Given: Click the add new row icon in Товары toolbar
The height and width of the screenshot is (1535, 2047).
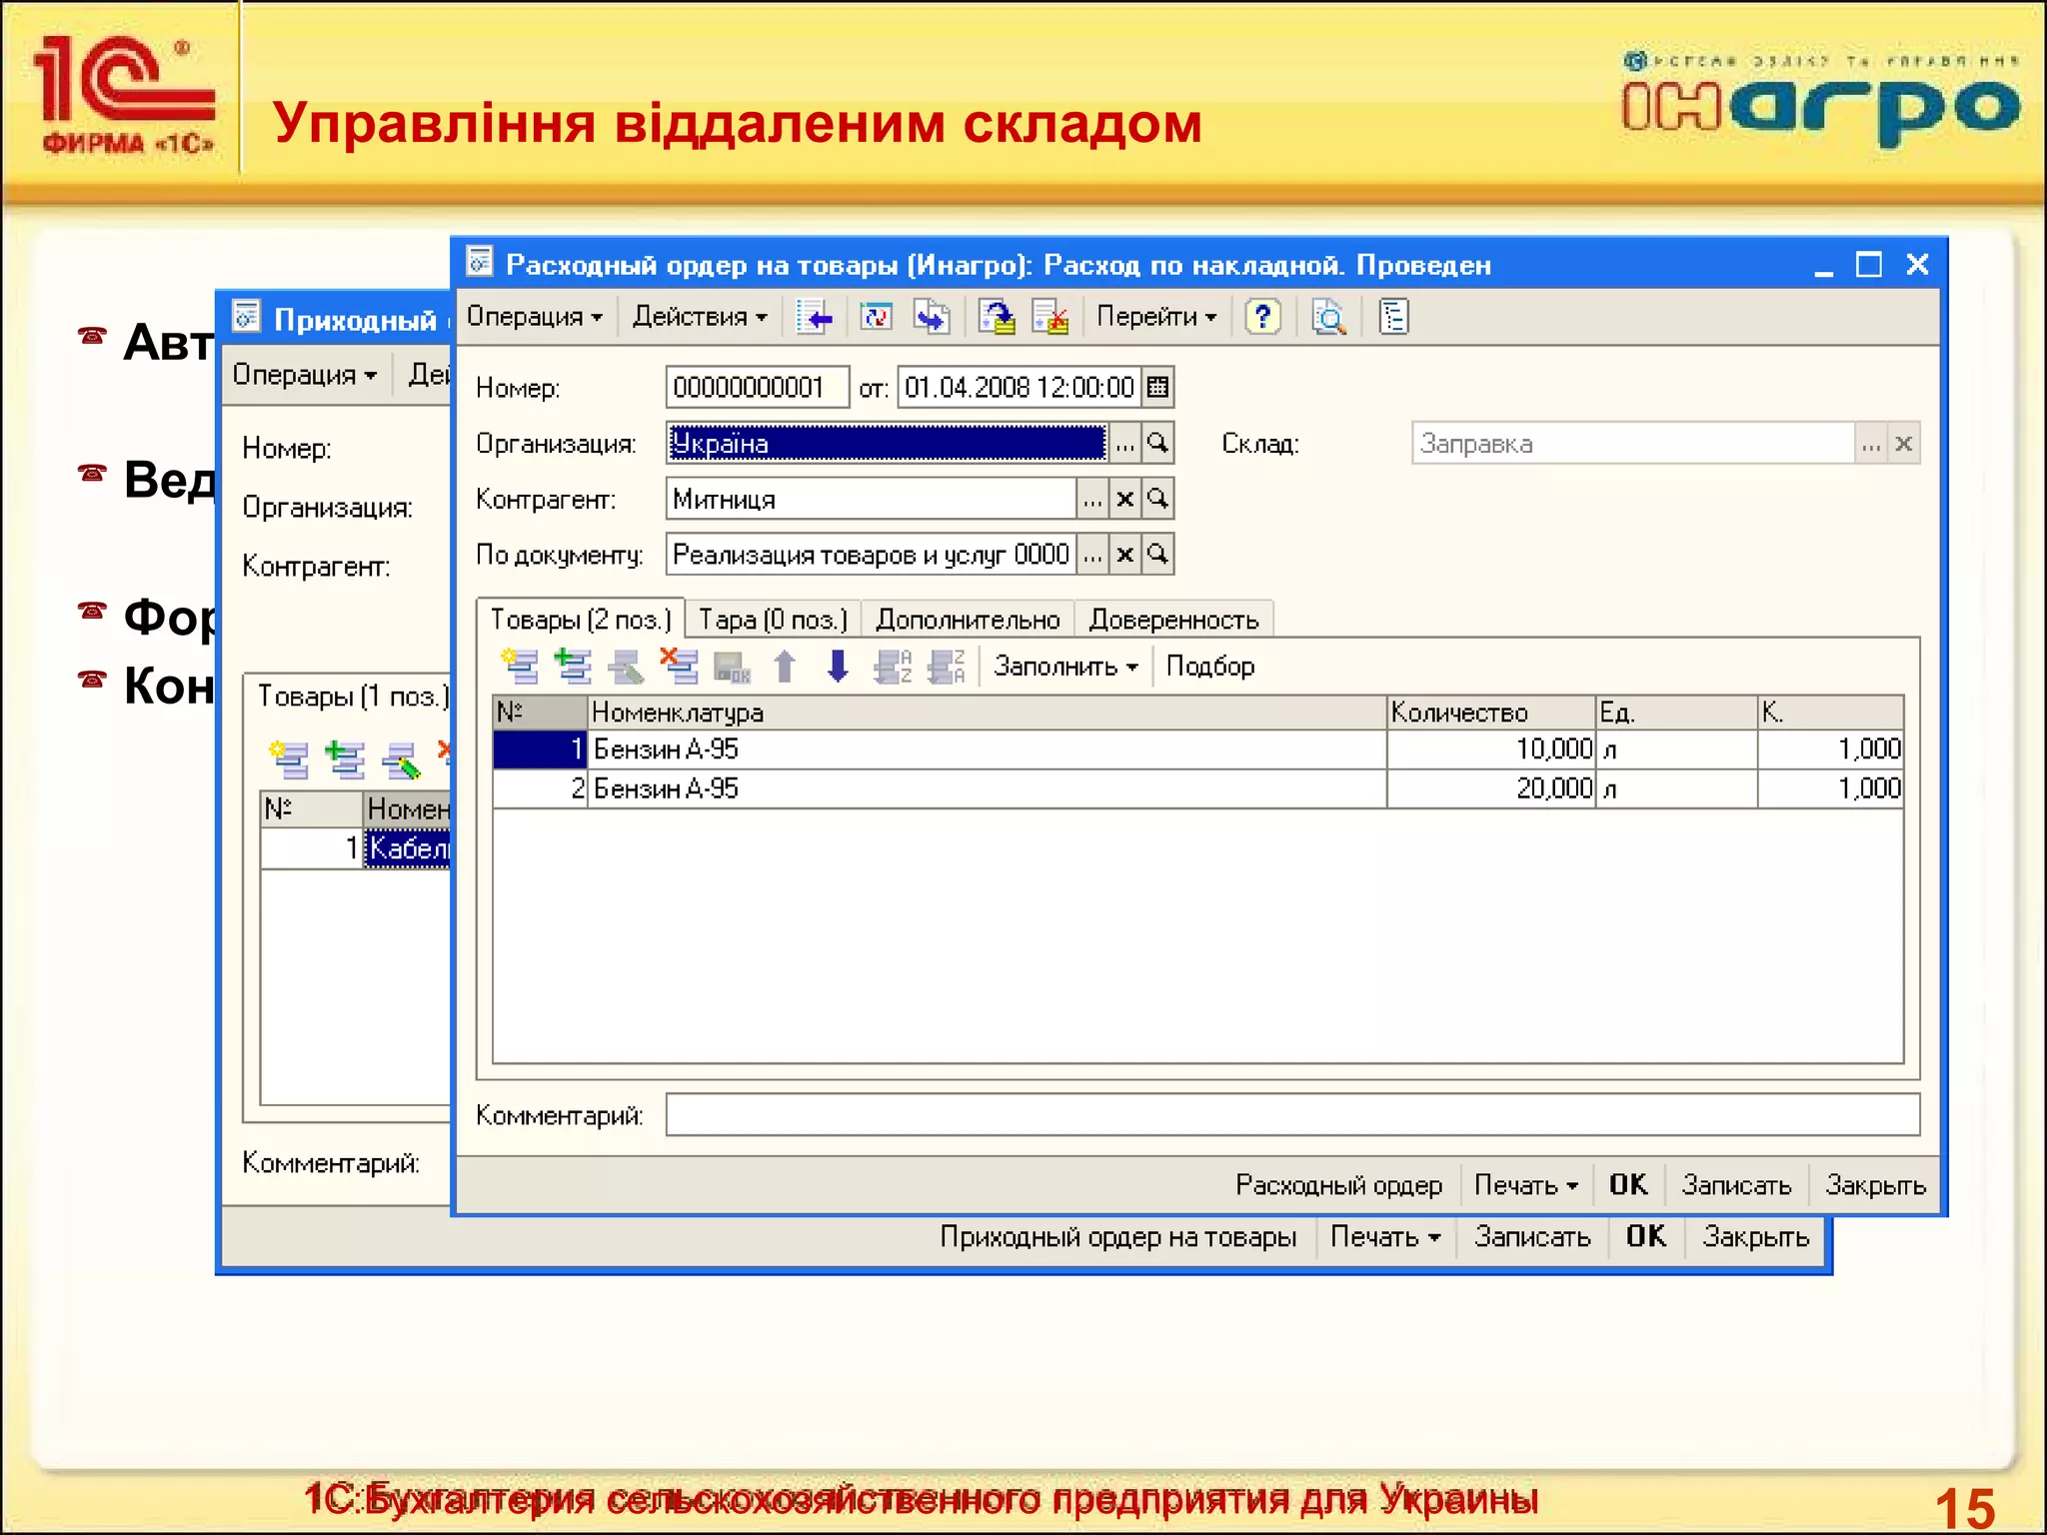Looking at the screenshot, I should click(520, 666).
